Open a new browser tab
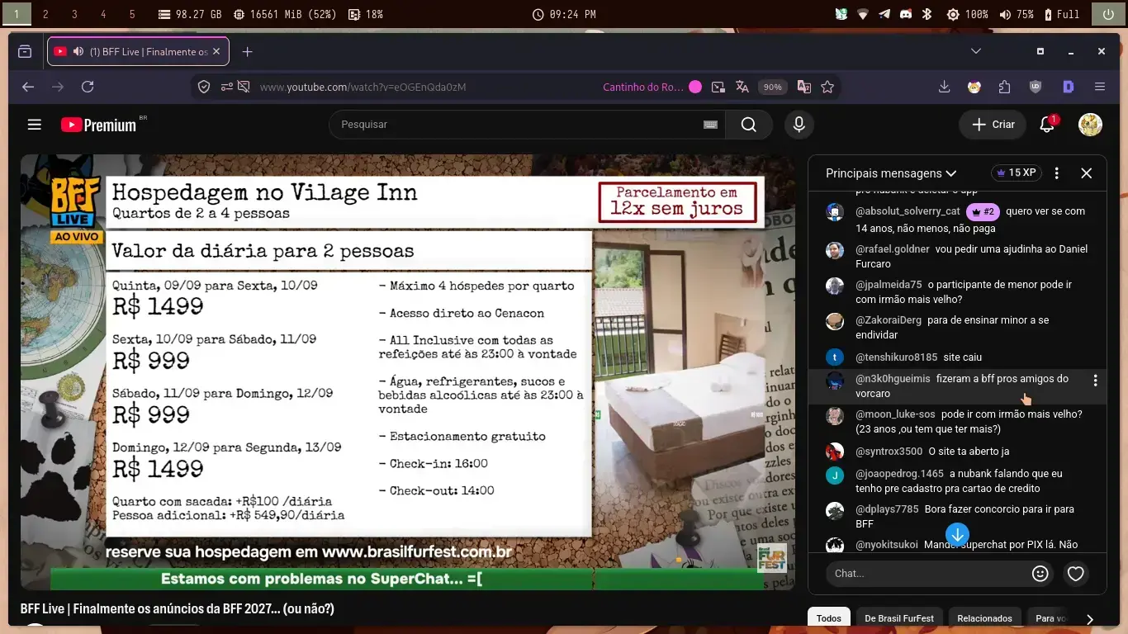This screenshot has height=634, width=1128. [247, 51]
